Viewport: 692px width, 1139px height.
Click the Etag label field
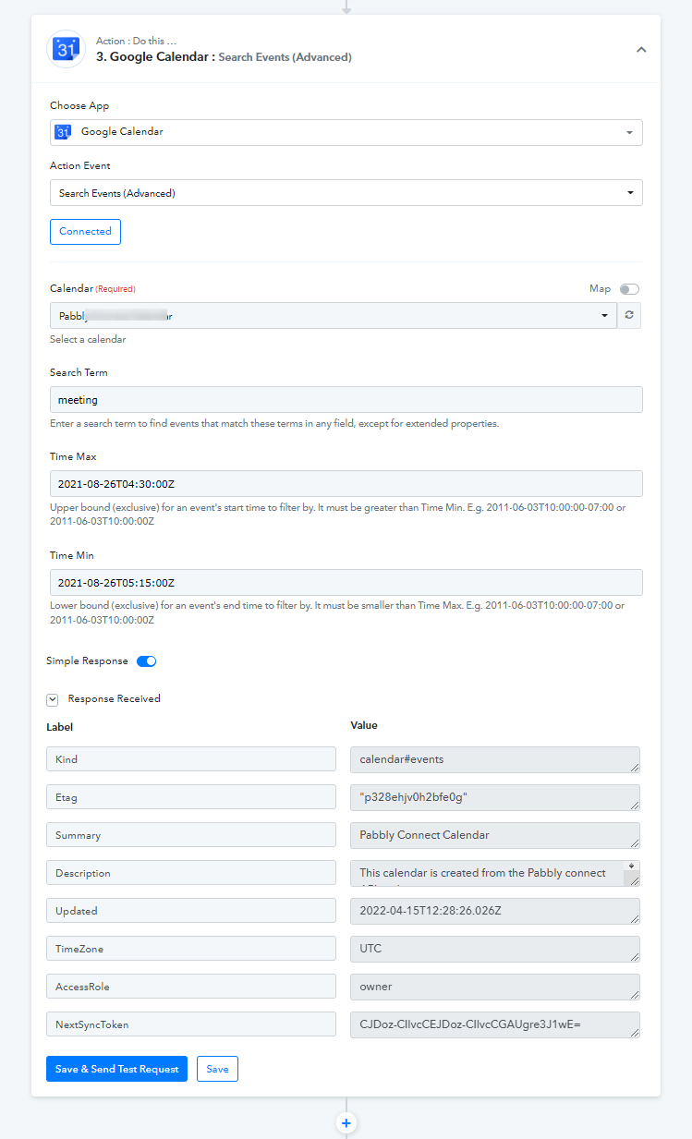[191, 797]
